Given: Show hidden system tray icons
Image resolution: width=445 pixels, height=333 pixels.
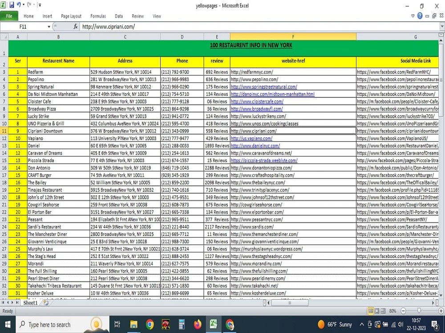Looking at the screenshot, I should (362, 325).
